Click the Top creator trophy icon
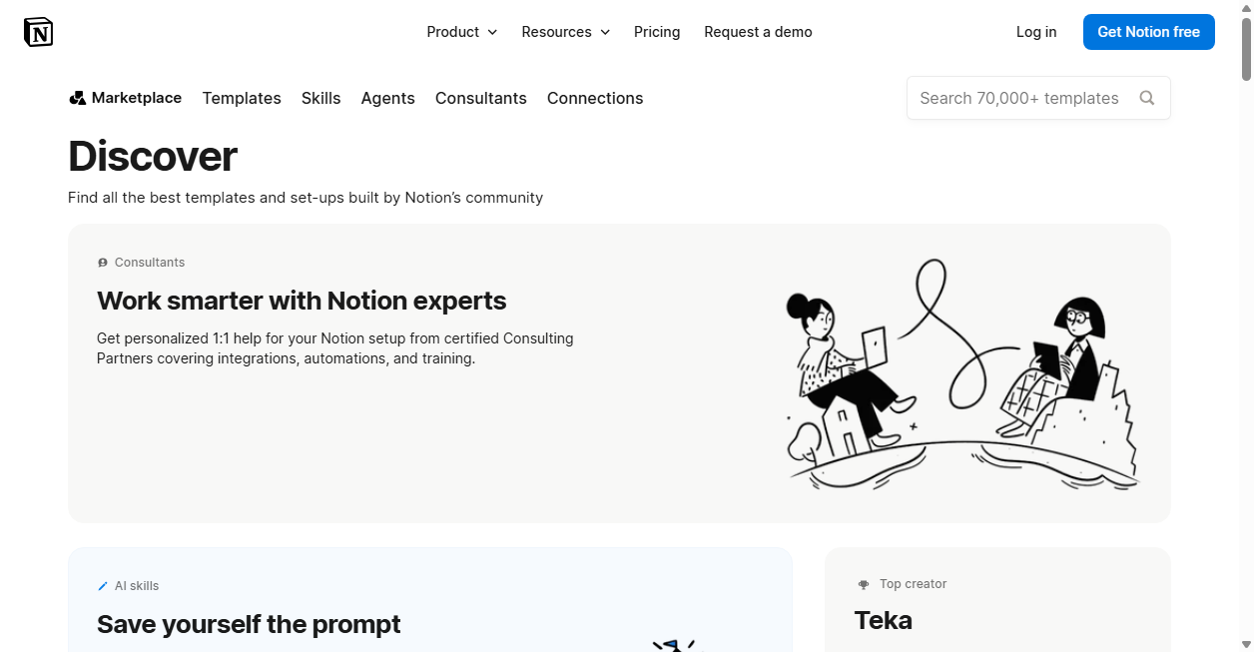Screen dimensions: 1254x652 tap(864, 584)
